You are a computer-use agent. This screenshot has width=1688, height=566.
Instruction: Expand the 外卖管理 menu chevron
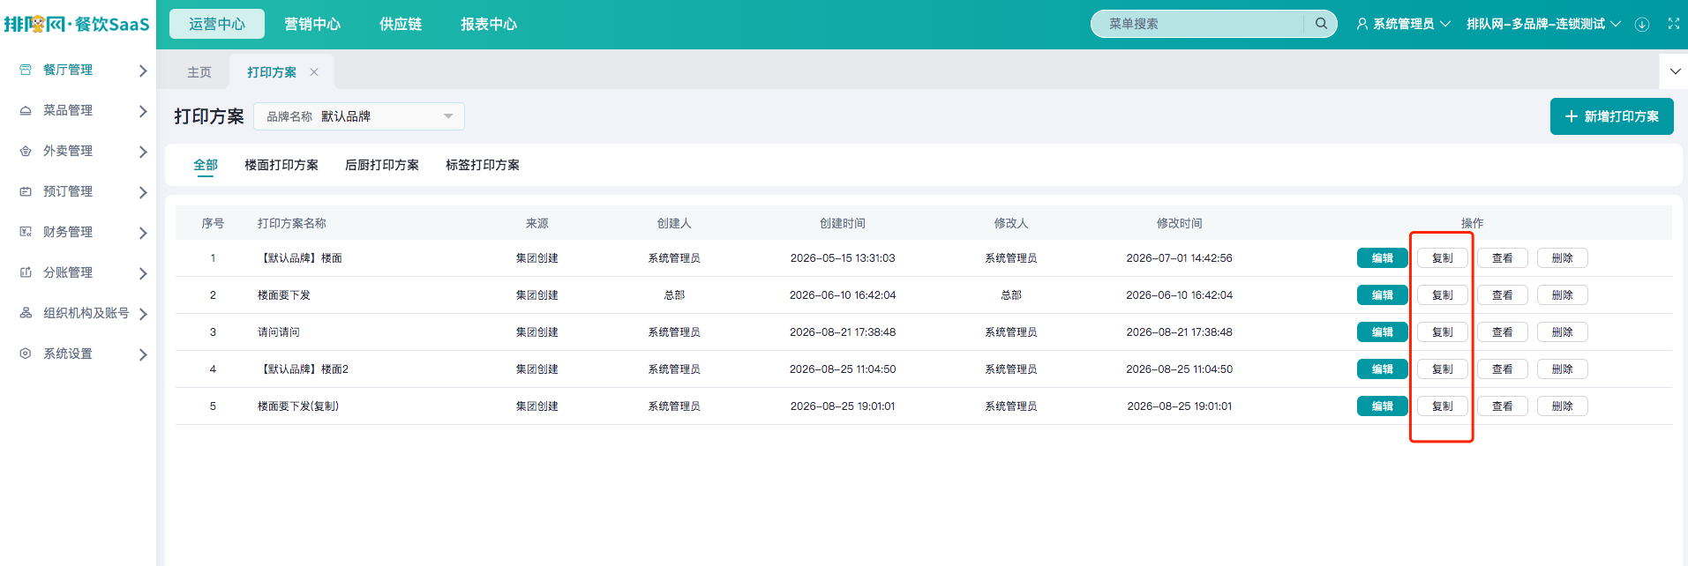click(x=143, y=152)
